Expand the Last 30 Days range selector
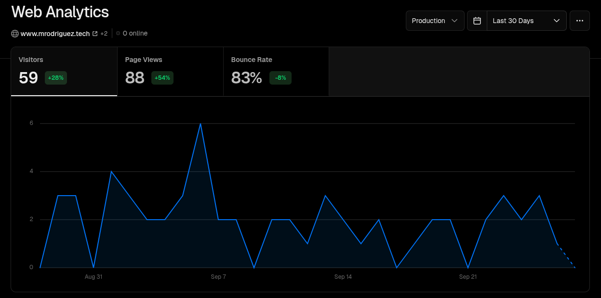The image size is (601, 298). (x=526, y=21)
